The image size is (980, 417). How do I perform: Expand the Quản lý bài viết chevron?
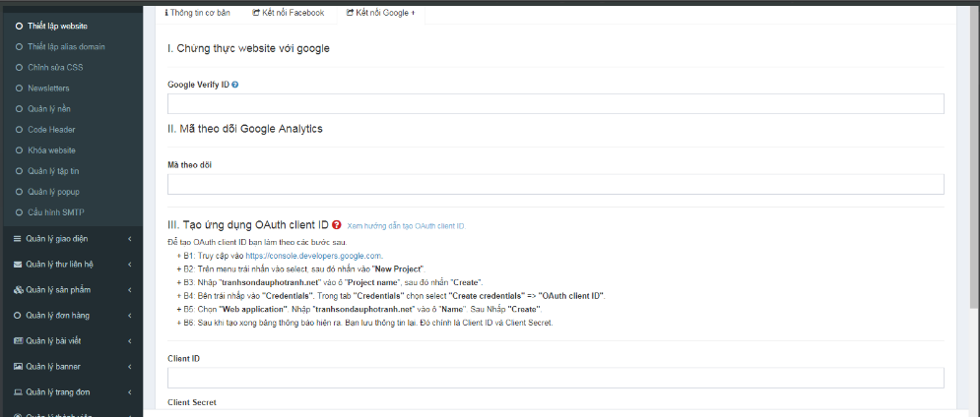click(129, 341)
